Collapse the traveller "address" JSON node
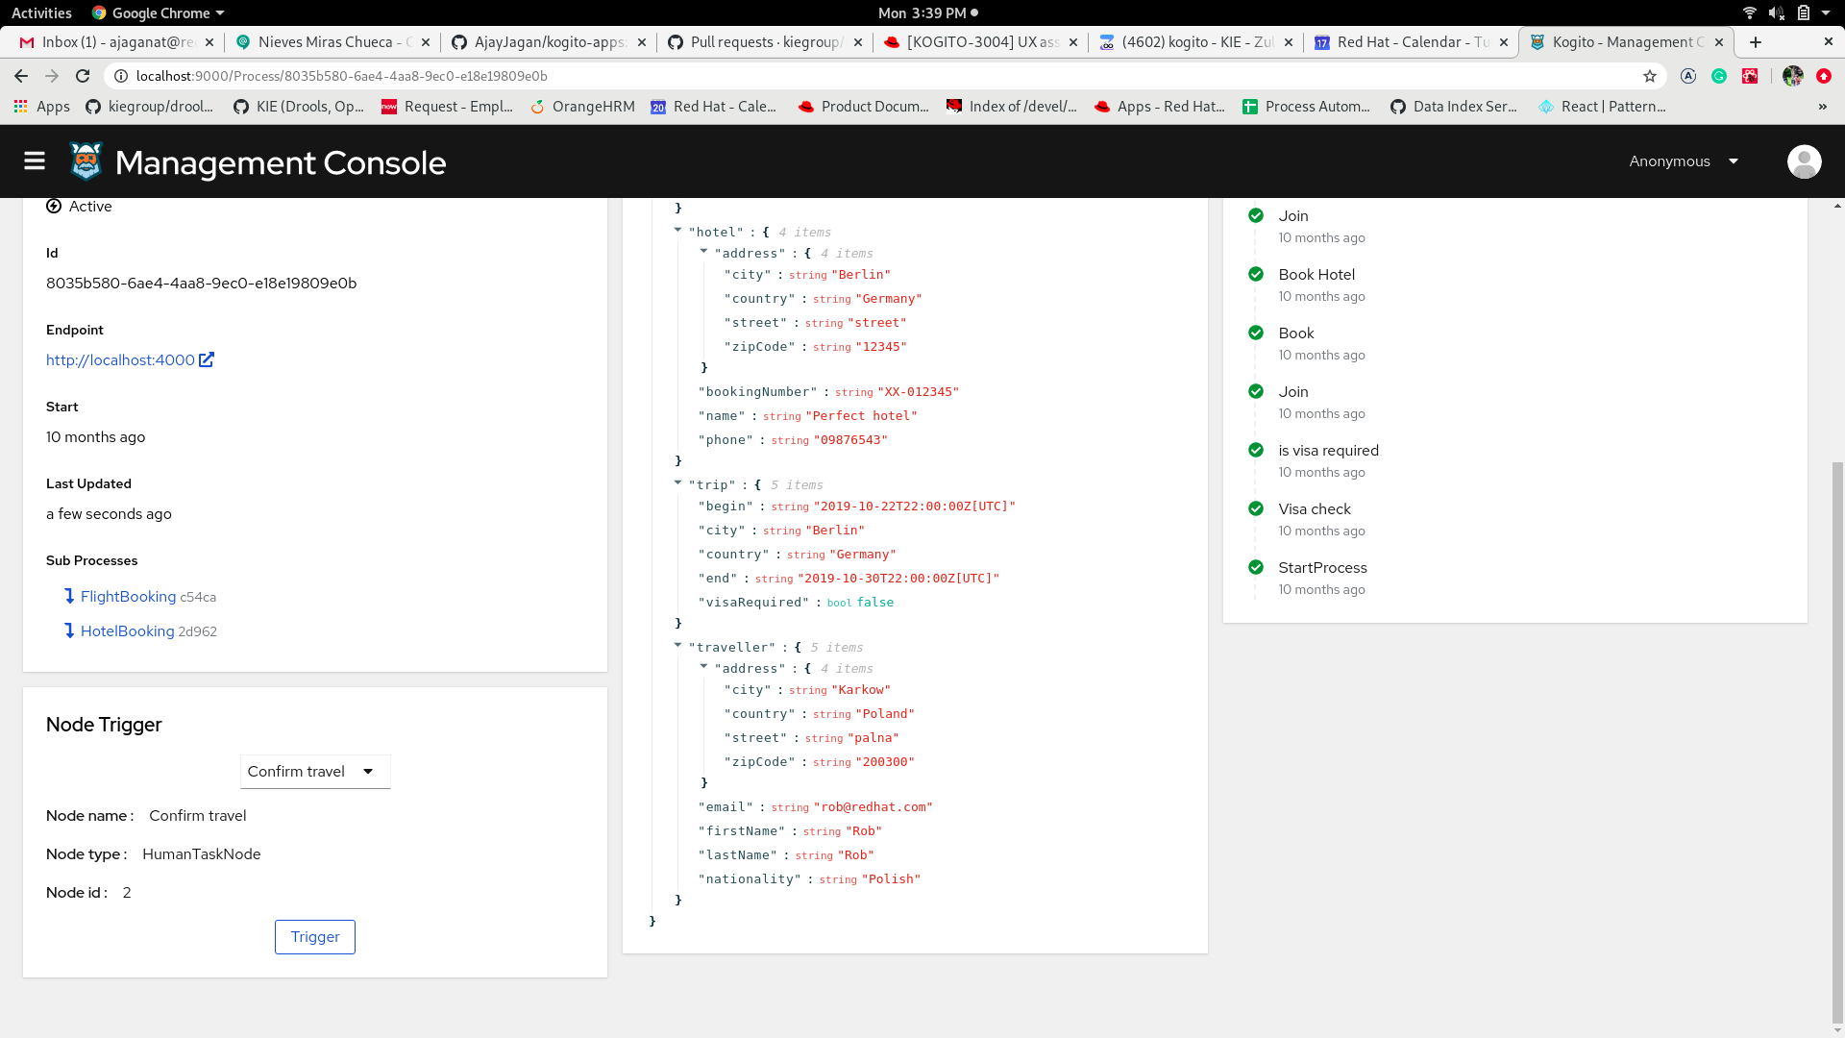The height and width of the screenshot is (1038, 1845). tap(703, 667)
